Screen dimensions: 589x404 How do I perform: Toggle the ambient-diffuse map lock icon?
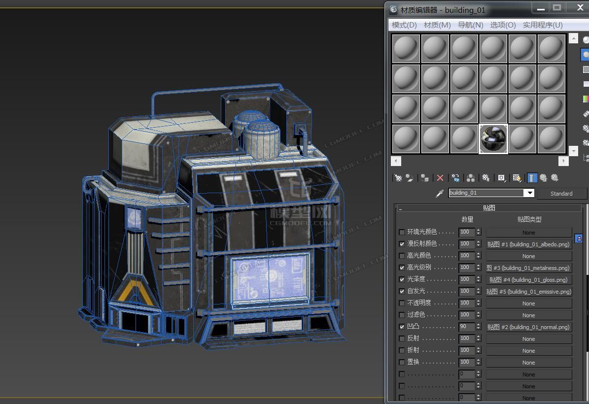579,238
